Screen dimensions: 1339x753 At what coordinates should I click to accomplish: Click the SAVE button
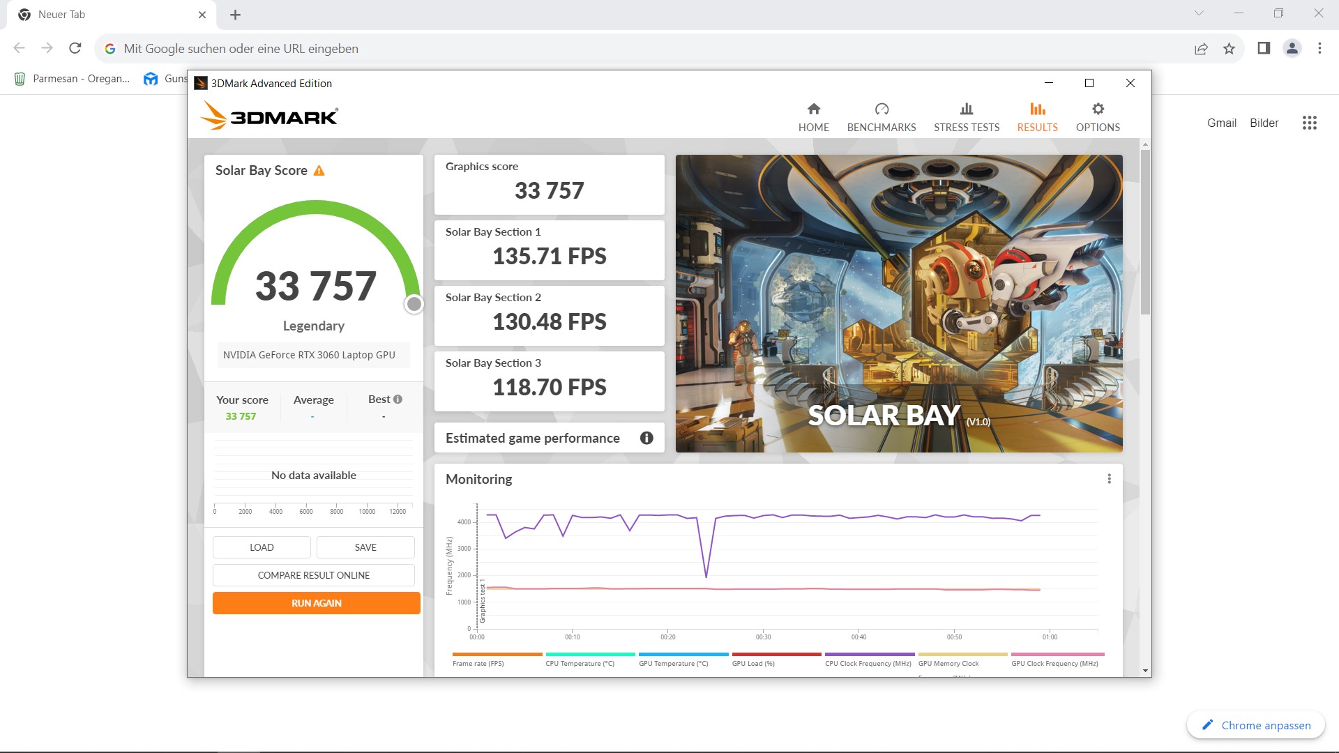365,547
